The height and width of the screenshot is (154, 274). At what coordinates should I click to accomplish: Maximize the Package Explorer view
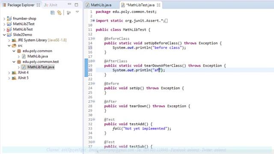[x=76, y=5]
